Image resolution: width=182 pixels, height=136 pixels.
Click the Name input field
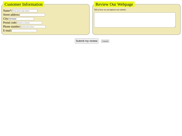25,11
